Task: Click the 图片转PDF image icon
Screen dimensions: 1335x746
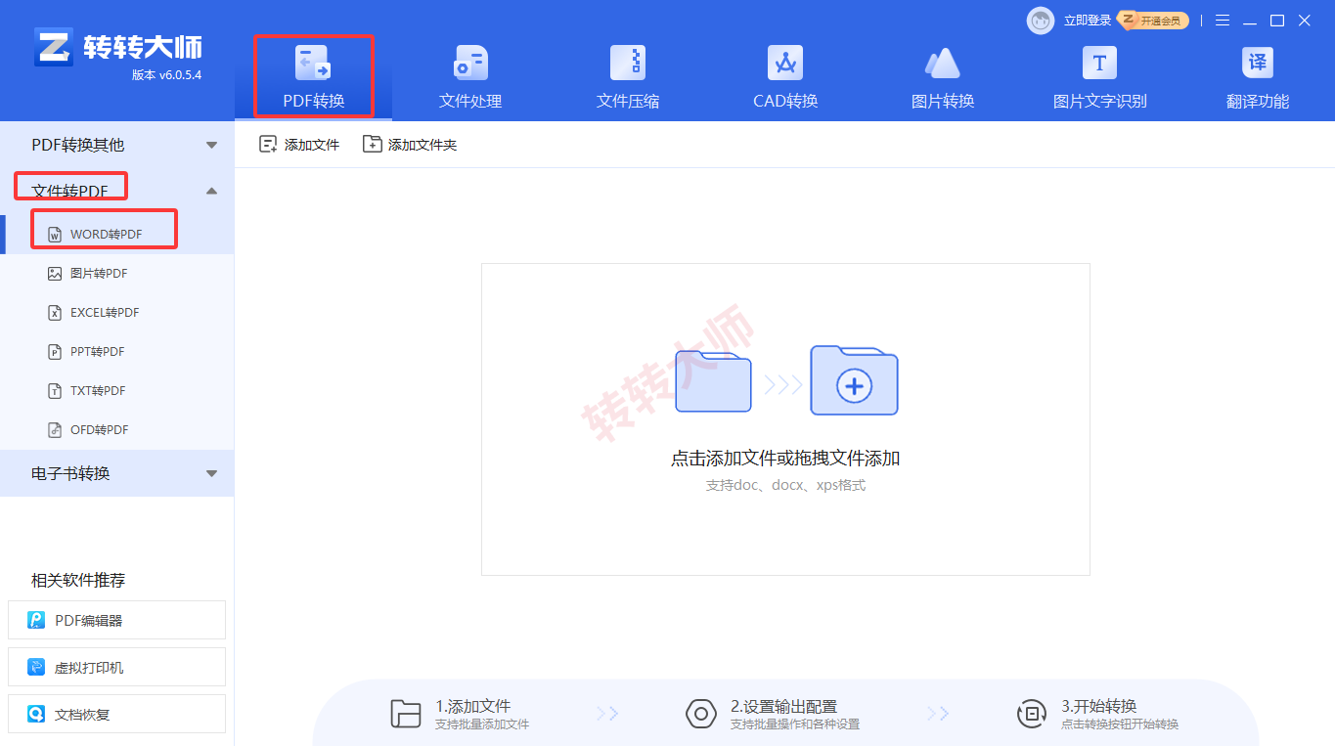Action: [x=55, y=274]
